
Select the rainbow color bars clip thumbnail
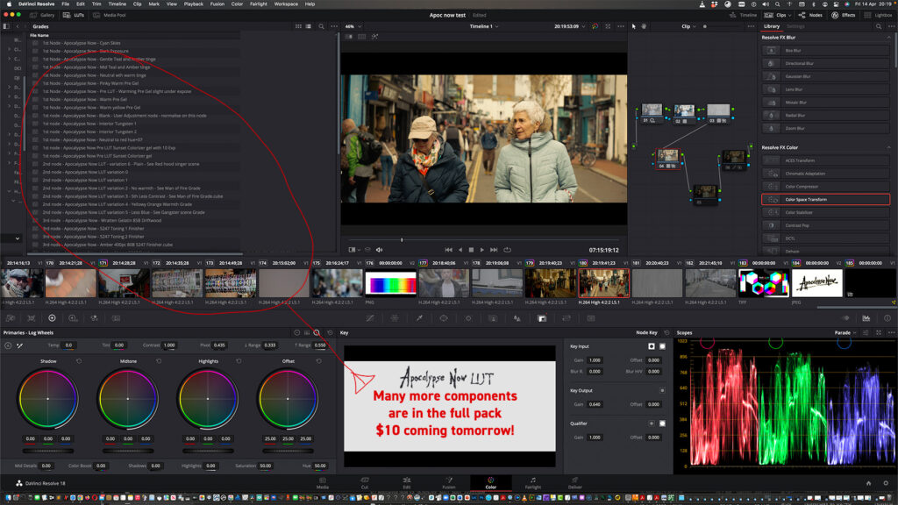[x=390, y=283]
